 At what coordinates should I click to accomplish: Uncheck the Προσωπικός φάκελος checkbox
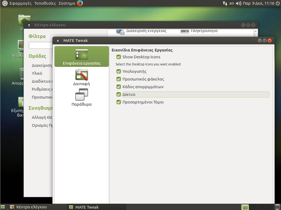pyautogui.click(x=119, y=79)
